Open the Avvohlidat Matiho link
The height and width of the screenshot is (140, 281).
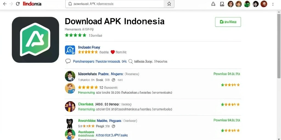click(100, 121)
